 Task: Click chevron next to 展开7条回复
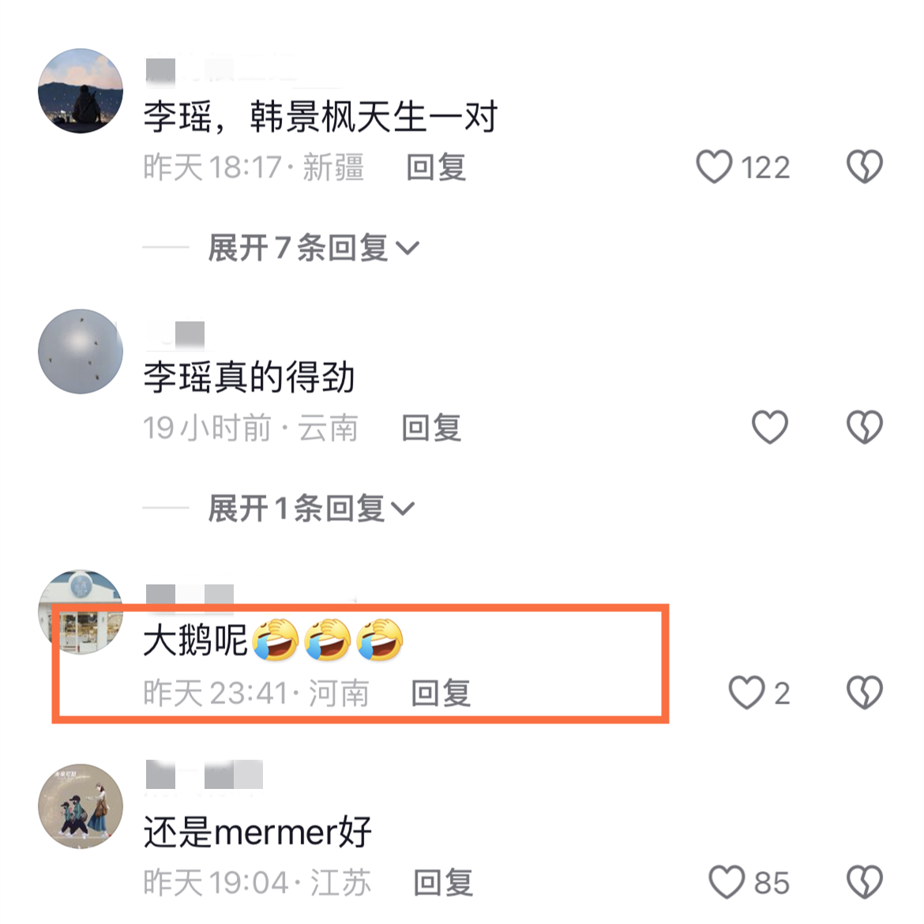(x=408, y=249)
